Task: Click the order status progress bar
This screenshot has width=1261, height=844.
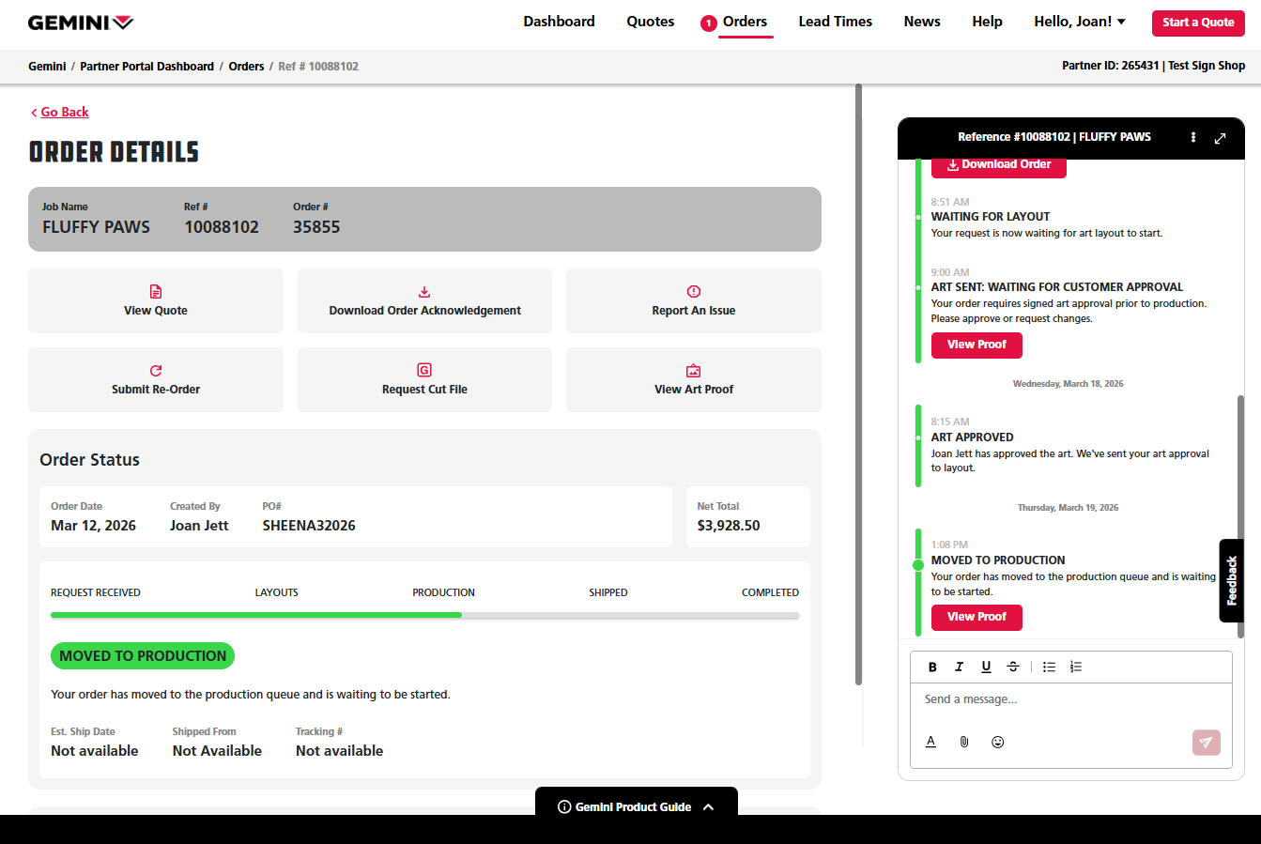Action: tap(424, 616)
